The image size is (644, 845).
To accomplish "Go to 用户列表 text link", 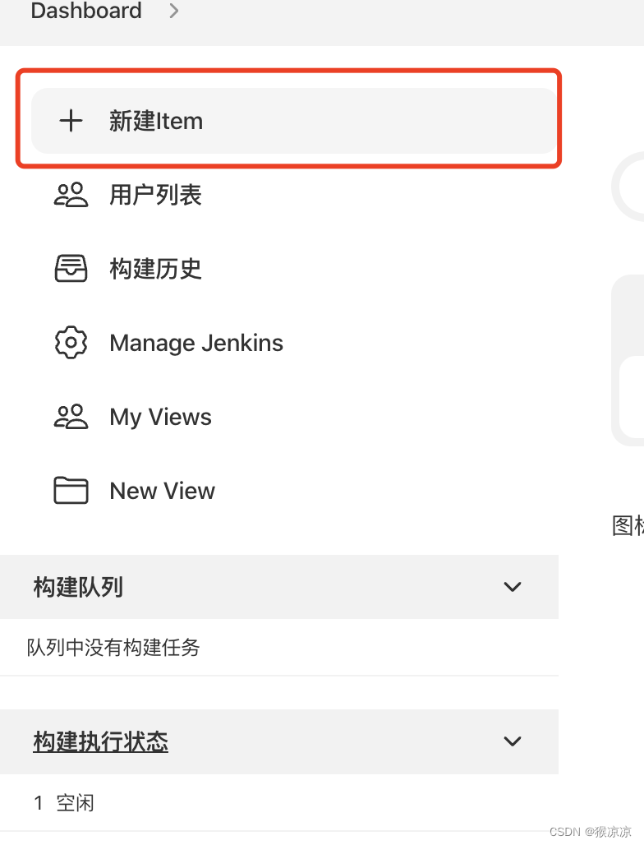I will click(x=155, y=195).
